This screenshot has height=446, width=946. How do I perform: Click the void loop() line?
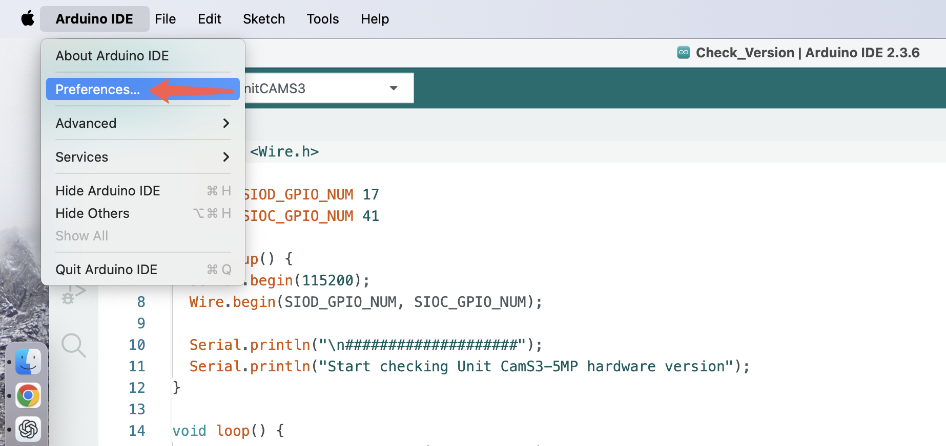[x=228, y=431]
